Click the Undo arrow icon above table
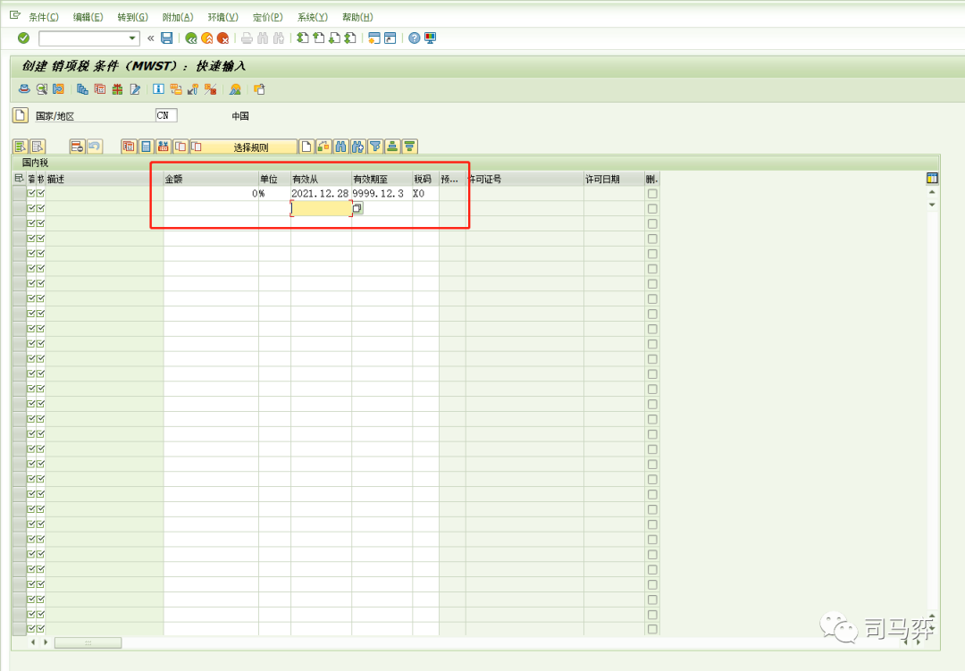Image resolution: width=965 pixels, height=671 pixels. 94,147
